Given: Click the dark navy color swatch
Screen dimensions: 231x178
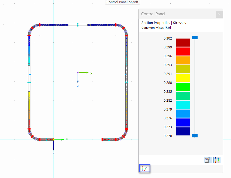Looking at the screenshot, I should 183,131.
